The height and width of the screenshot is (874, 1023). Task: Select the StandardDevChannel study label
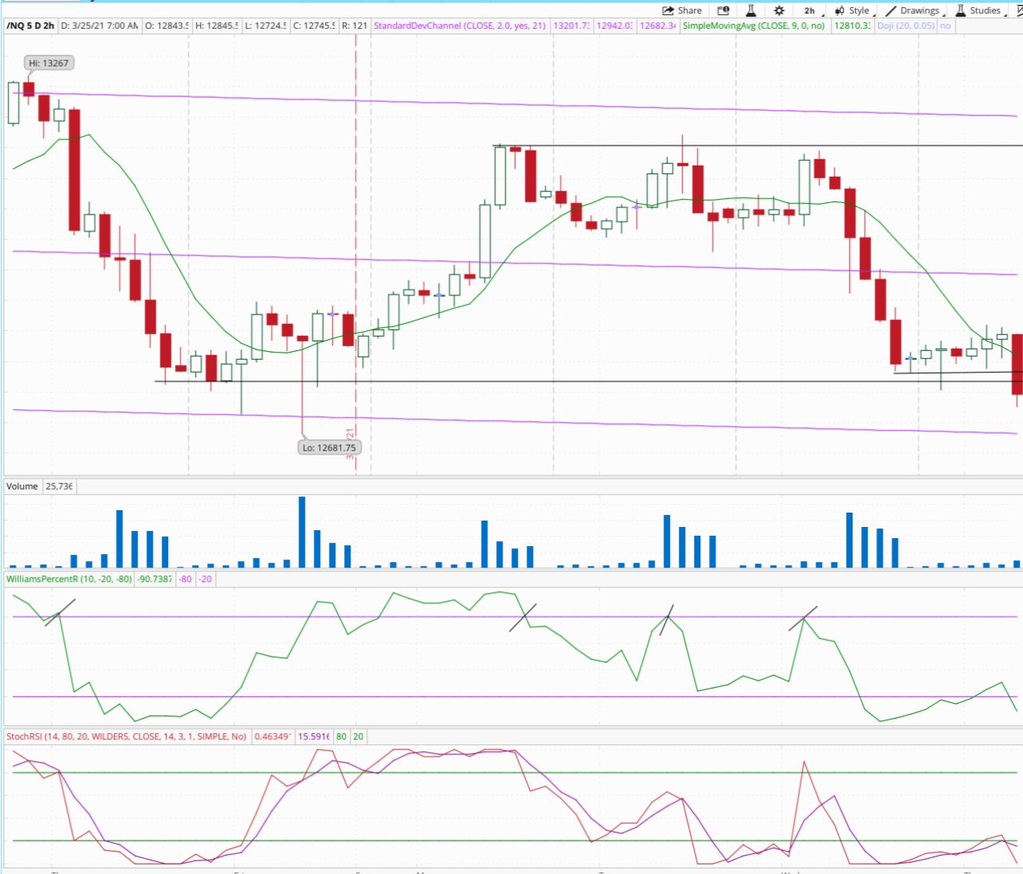460,25
